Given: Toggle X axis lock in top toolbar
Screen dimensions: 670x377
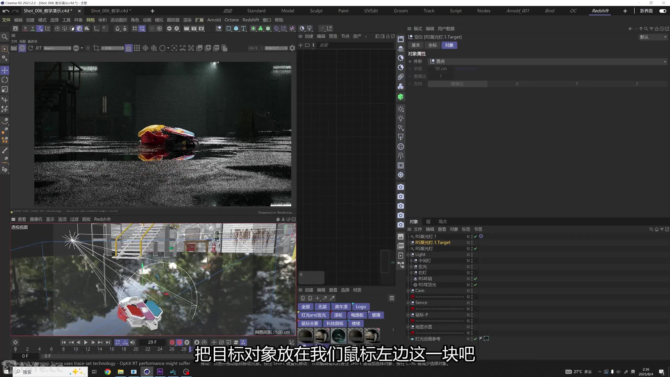Looking at the screenshot, I should [25, 28].
